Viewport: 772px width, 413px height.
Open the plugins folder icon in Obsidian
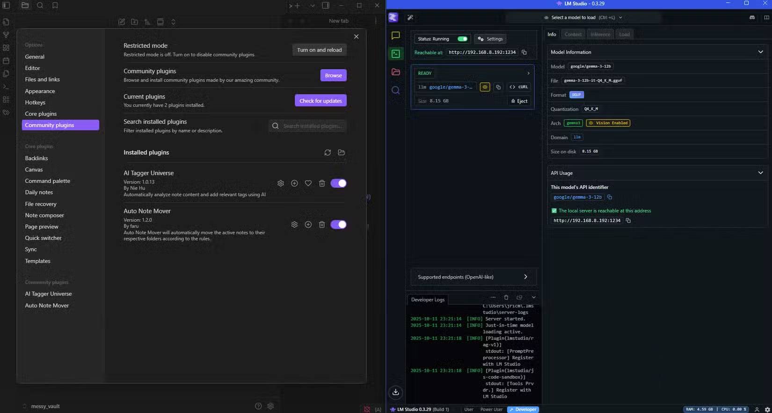(342, 152)
